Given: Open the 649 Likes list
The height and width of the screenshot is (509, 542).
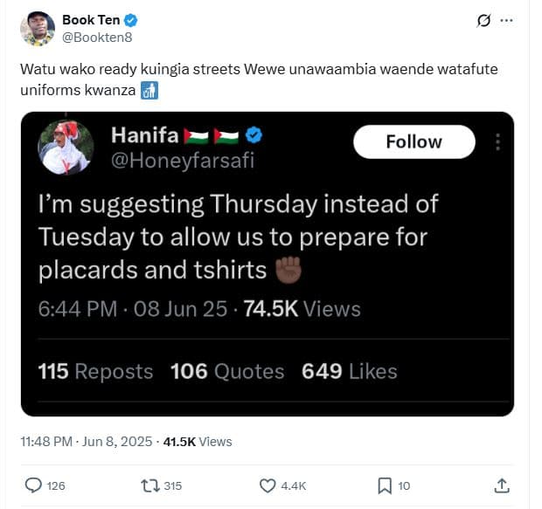Looking at the screenshot, I should coord(349,371).
